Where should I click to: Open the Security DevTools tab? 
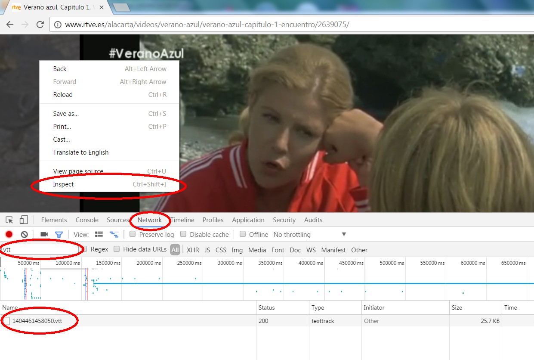coord(284,220)
